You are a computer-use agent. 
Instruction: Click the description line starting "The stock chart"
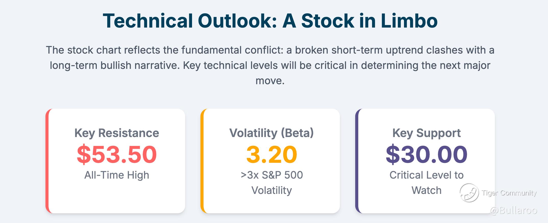click(270, 50)
